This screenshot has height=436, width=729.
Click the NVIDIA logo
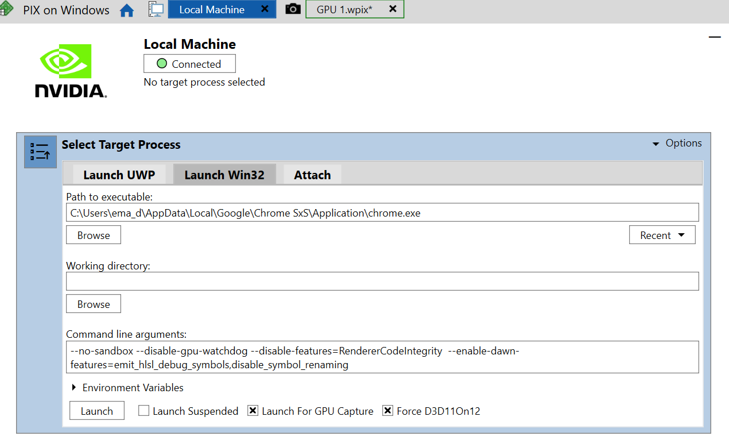71,71
